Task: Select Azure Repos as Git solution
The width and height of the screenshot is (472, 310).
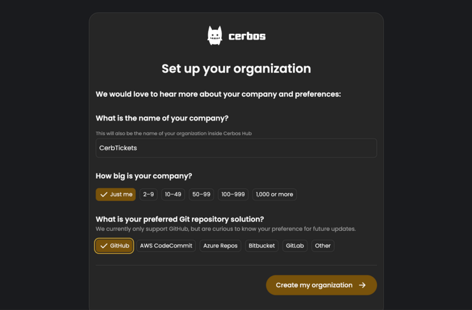Action: pyautogui.click(x=220, y=246)
